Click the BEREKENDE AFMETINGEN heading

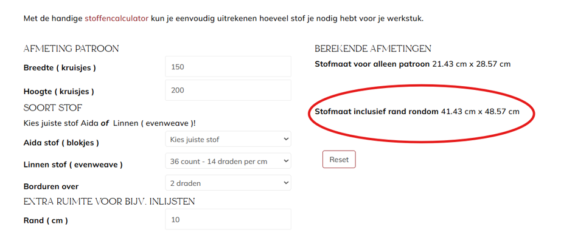(x=373, y=49)
